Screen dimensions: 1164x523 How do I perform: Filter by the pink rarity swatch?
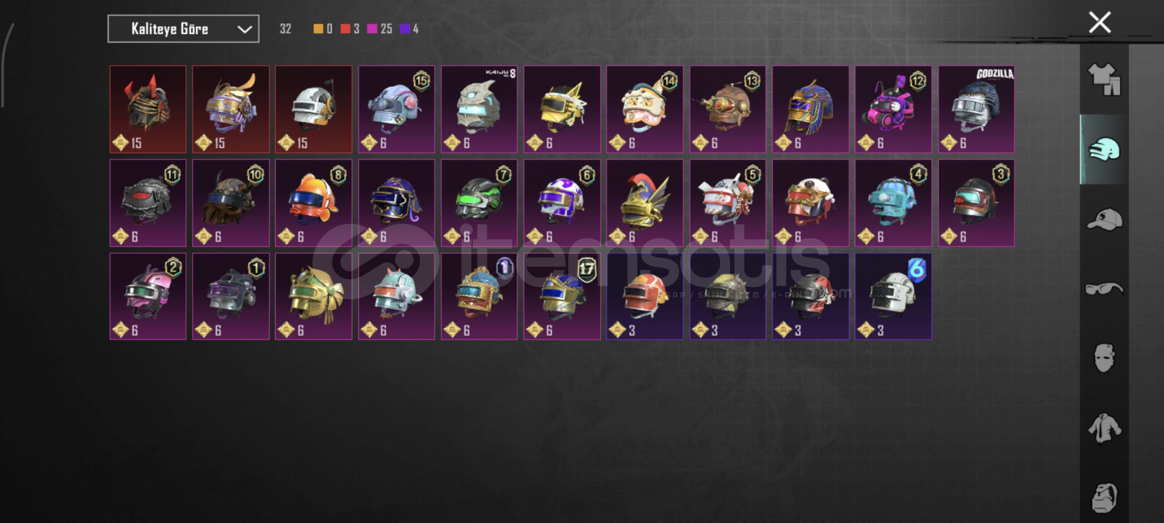point(372,29)
